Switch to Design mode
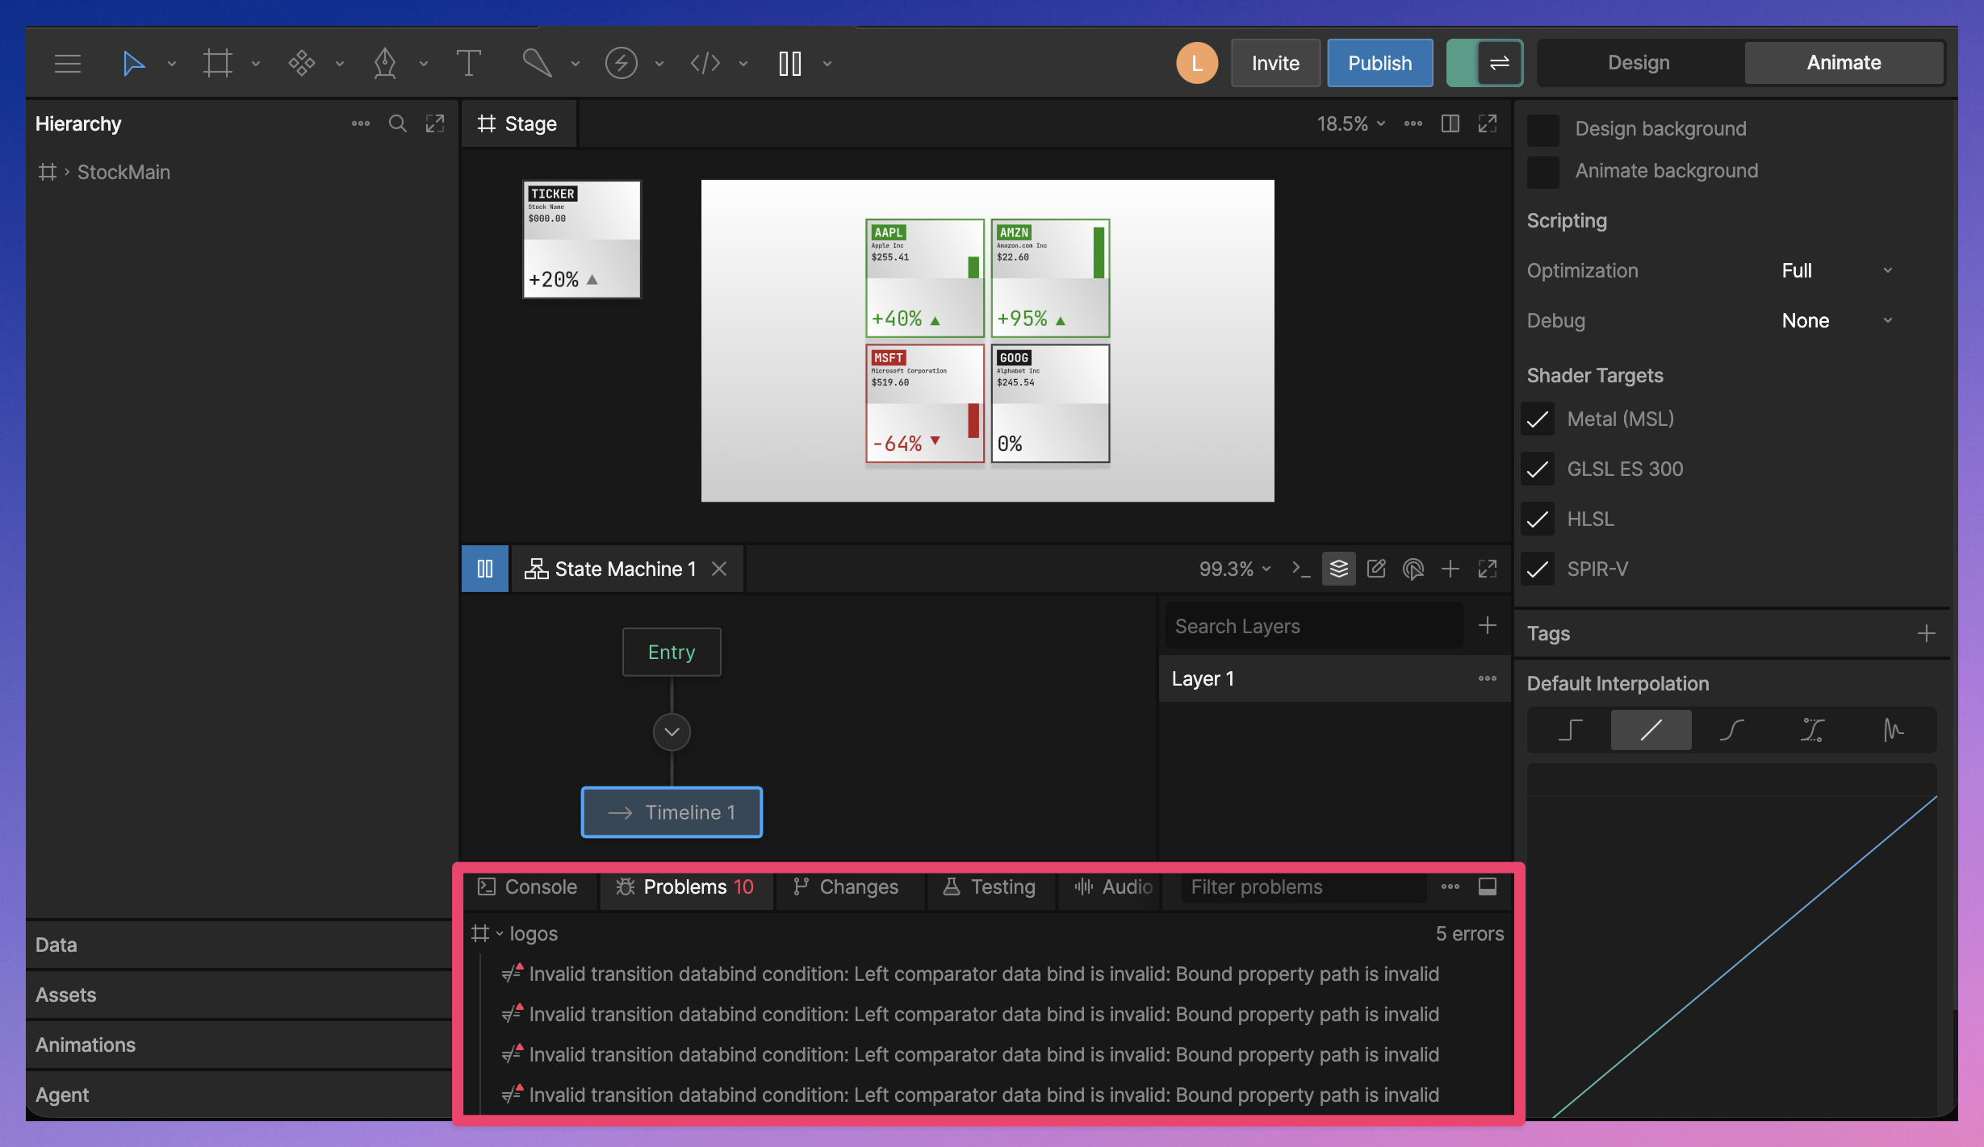 tap(1639, 63)
